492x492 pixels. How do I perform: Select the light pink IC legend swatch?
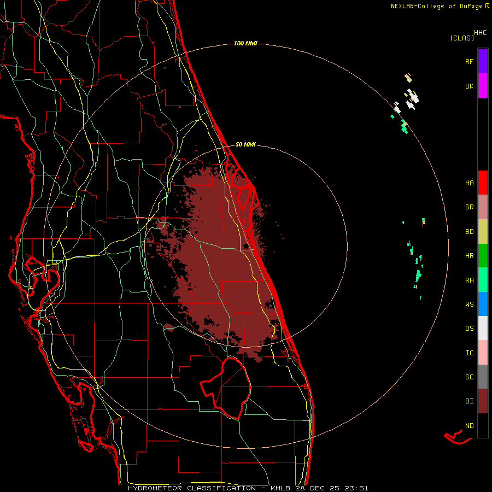[483, 353]
